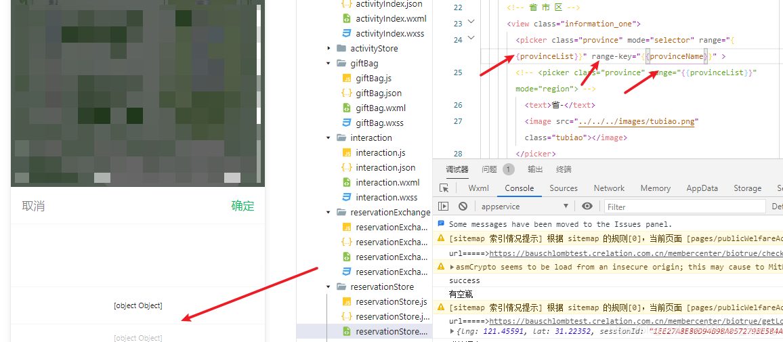Click the 取消 button in the picker
Image resolution: width=783 pixels, height=342 pixels.
coord(33,206)
